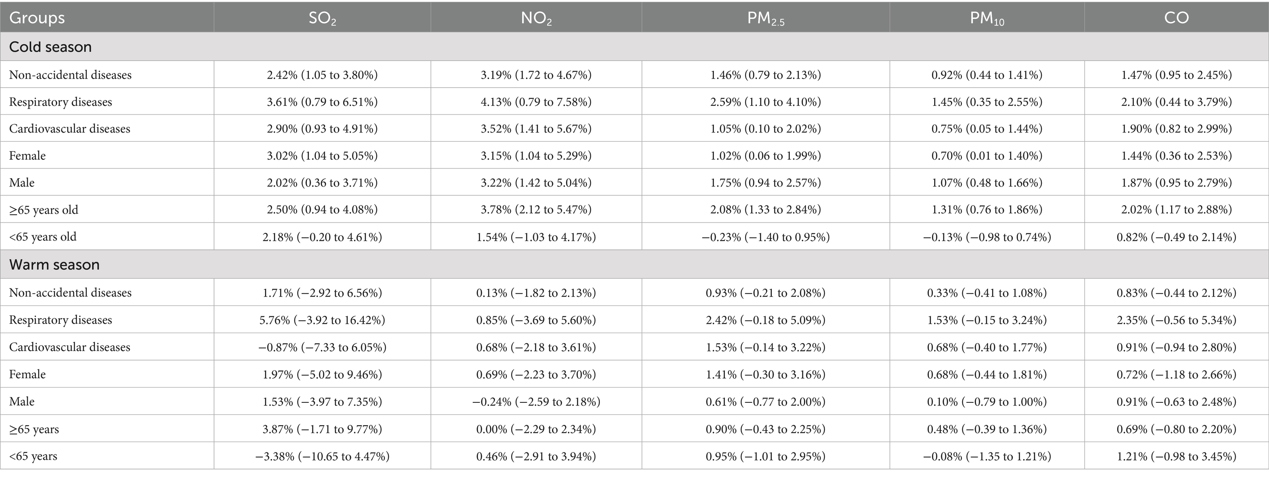This screenshot has width=1269, height=477.
Task: Select the PM10 column header
Action: tap(987, 18)
